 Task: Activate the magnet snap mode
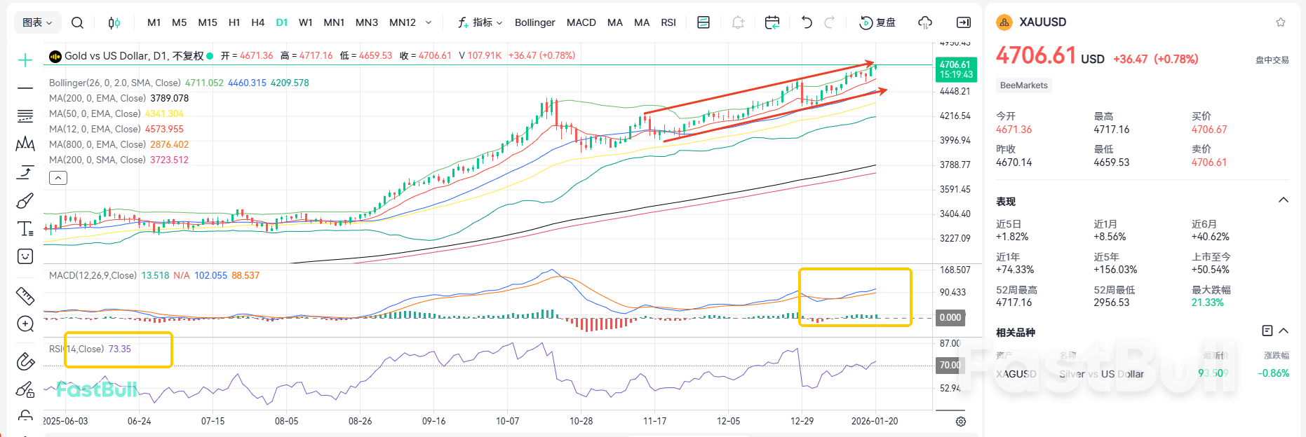pyautogui.click(x=25, y=361)
